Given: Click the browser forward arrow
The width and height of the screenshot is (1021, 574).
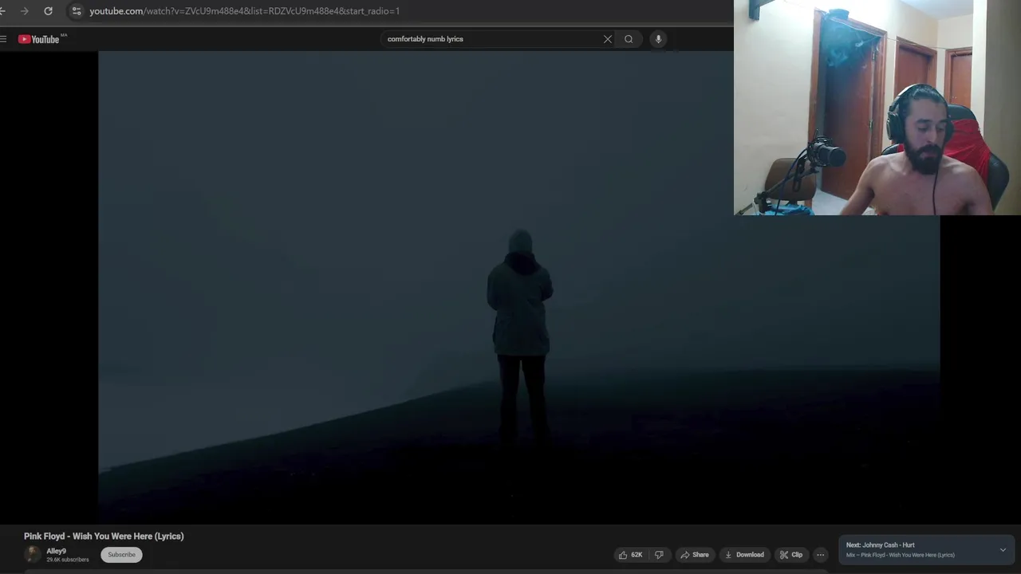Looking at the screenshot, I should point(25,11).
